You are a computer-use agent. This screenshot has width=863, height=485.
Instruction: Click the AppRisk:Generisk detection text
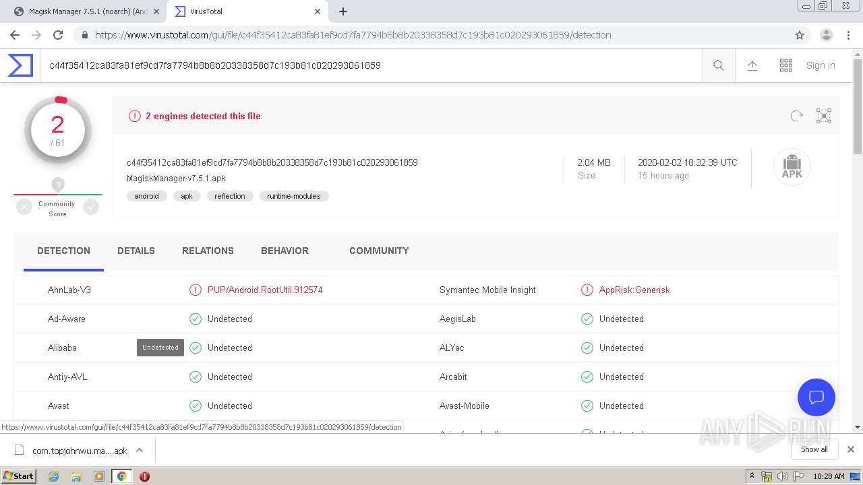[x=634, y=290]
